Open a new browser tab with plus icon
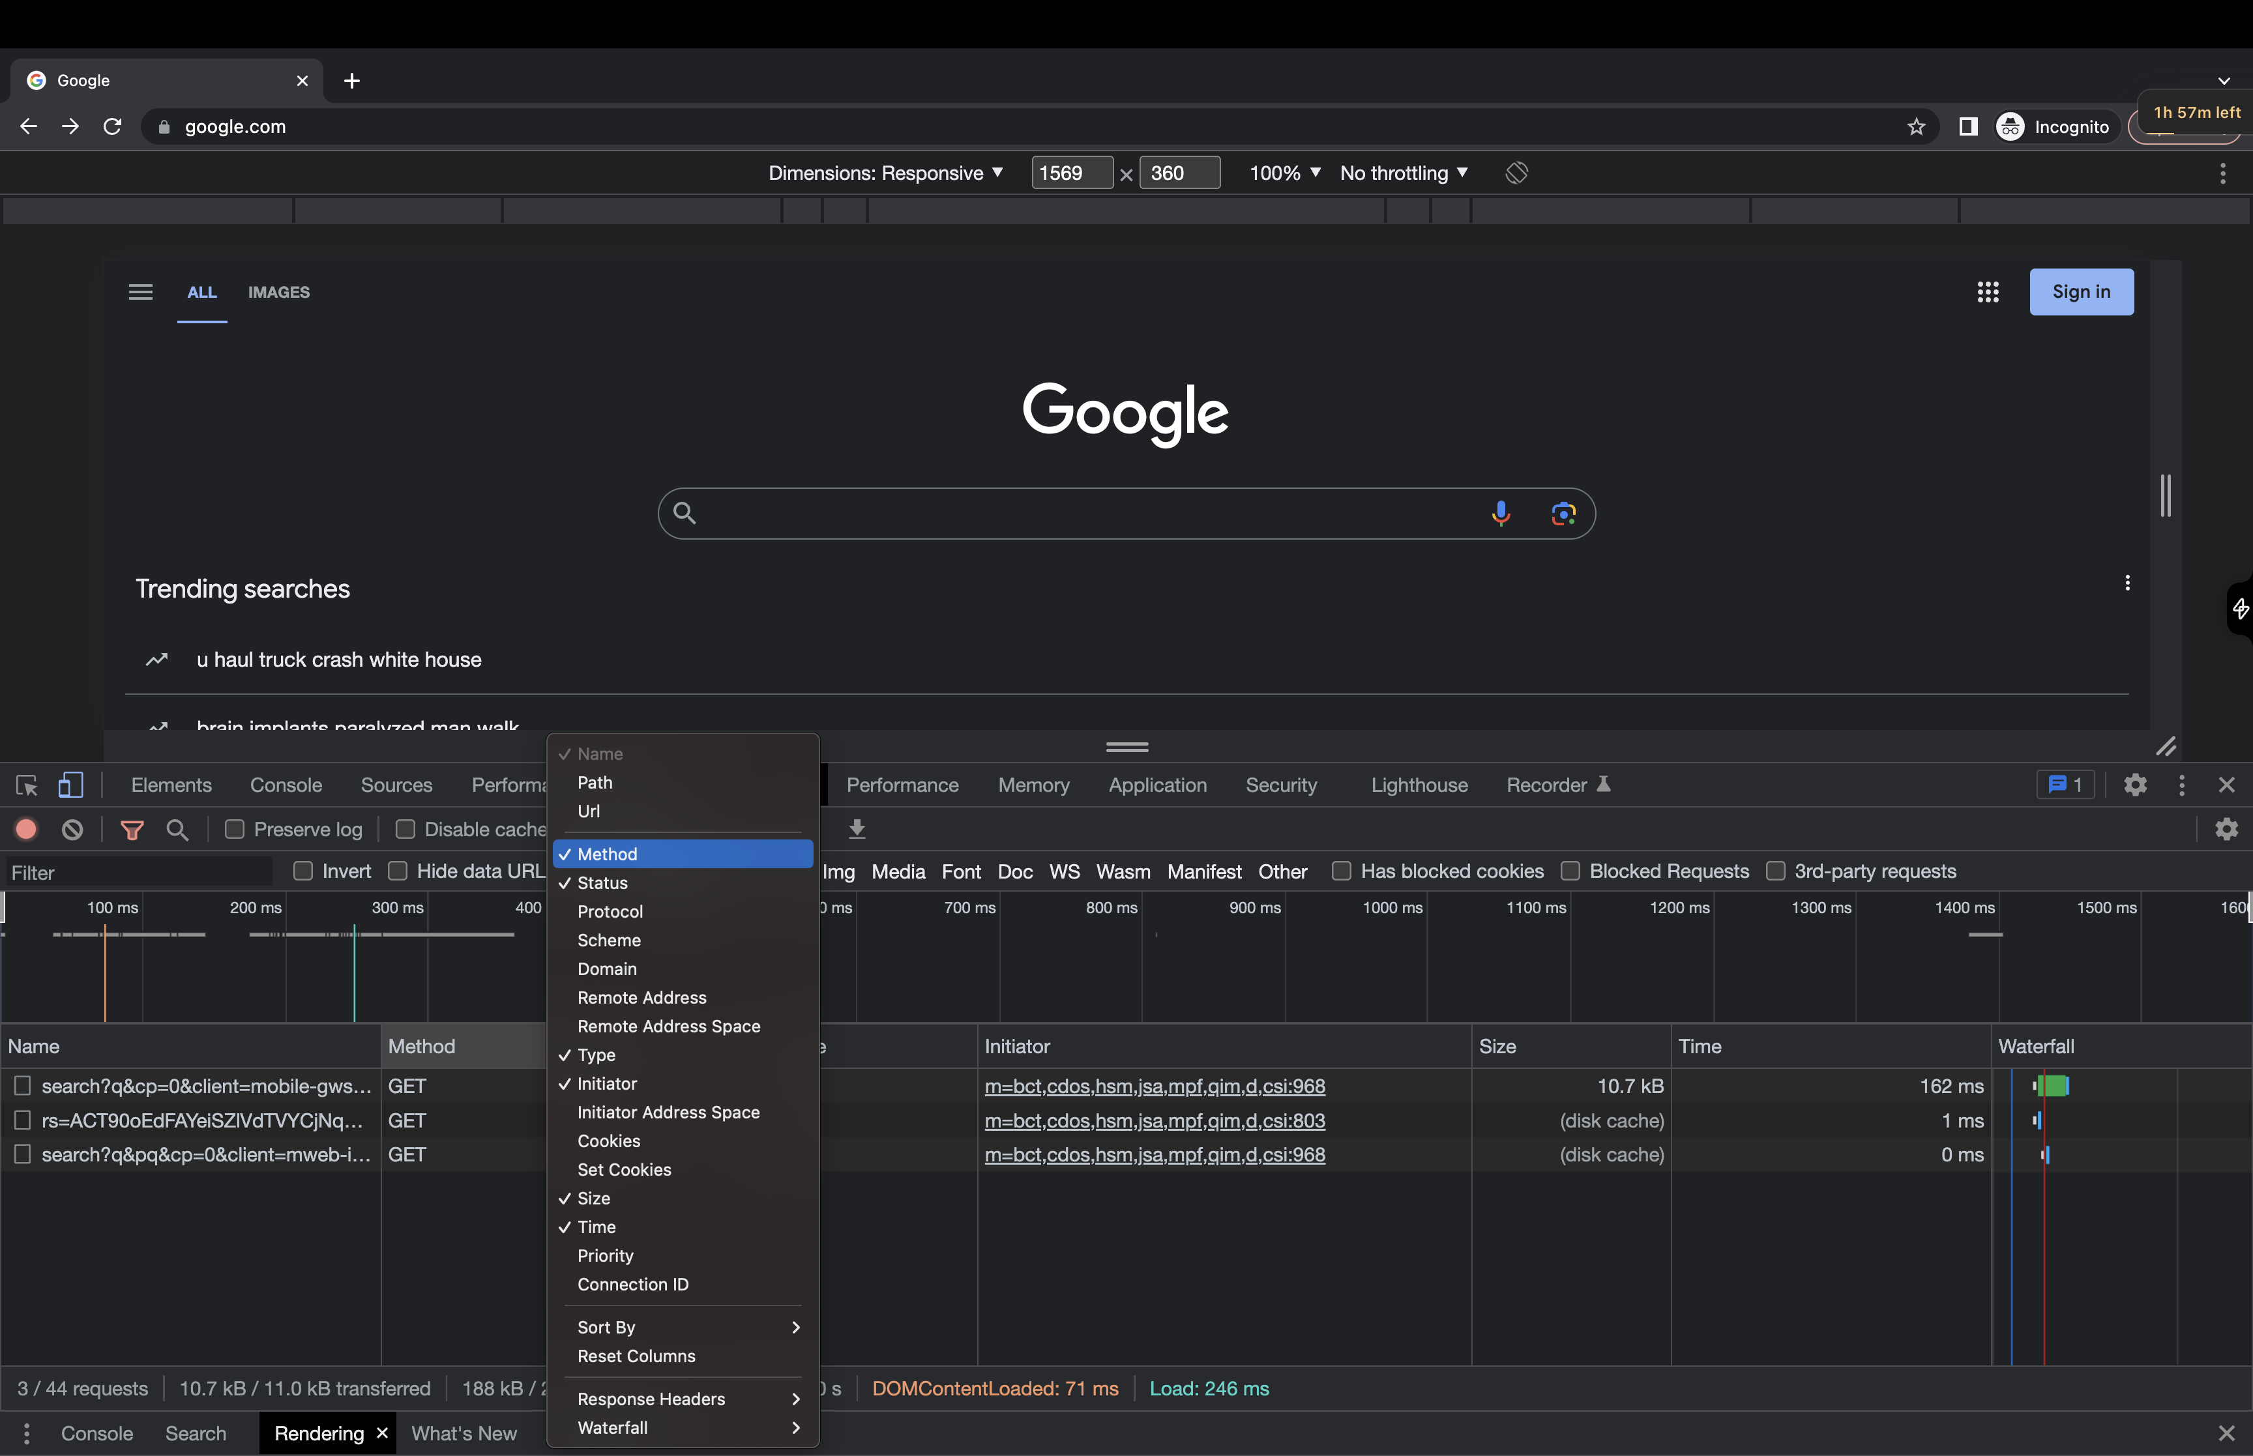The image size is (2253, 1456). click(x=352, y=81)
